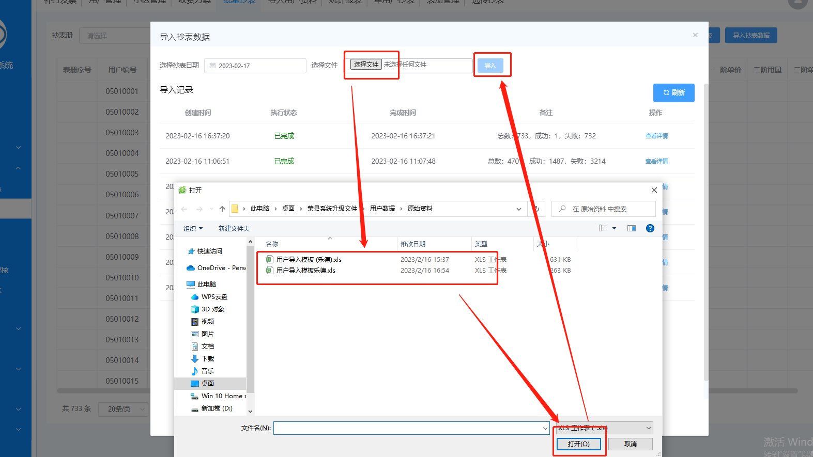The width and height of the screenshot is (813, 457).
Task: Click user number 05010001 cell
Action: (122, 91)
